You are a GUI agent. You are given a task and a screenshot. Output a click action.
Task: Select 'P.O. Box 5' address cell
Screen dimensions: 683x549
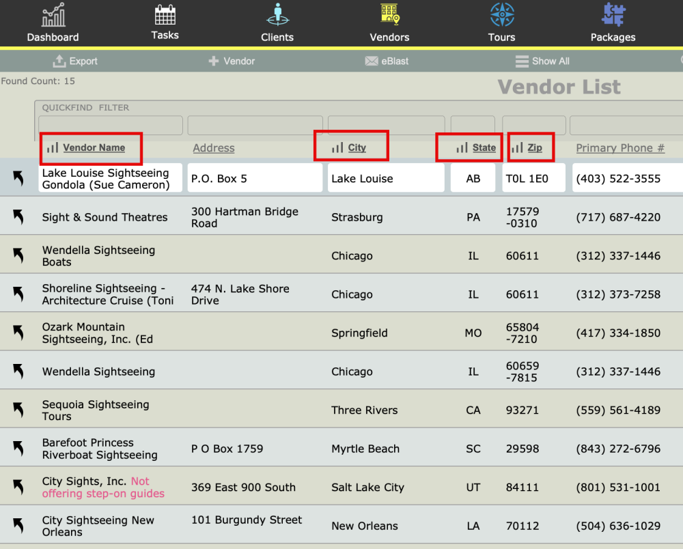point(255,178)
